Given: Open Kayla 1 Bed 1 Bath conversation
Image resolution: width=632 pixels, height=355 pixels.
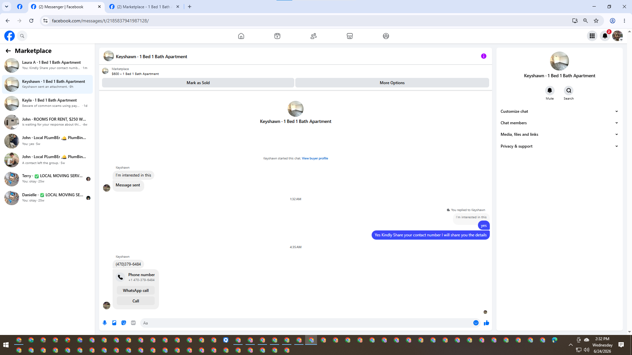Looking at the screenshot, I should click(x=47, y=103).
